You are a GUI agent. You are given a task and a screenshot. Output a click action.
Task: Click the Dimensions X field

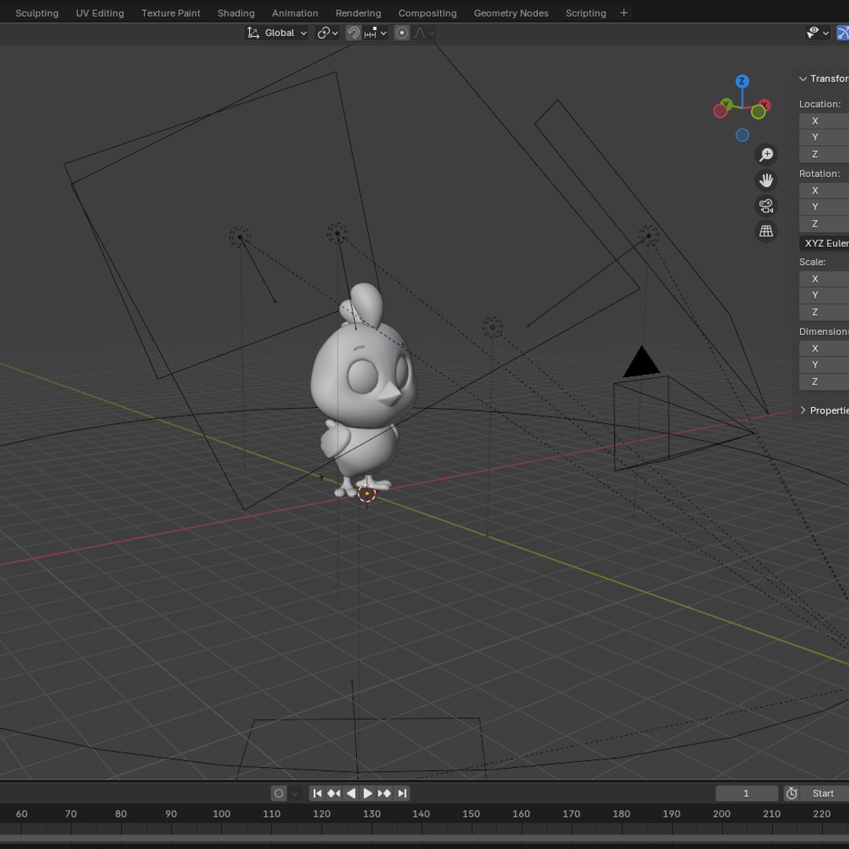pos(824,349)
